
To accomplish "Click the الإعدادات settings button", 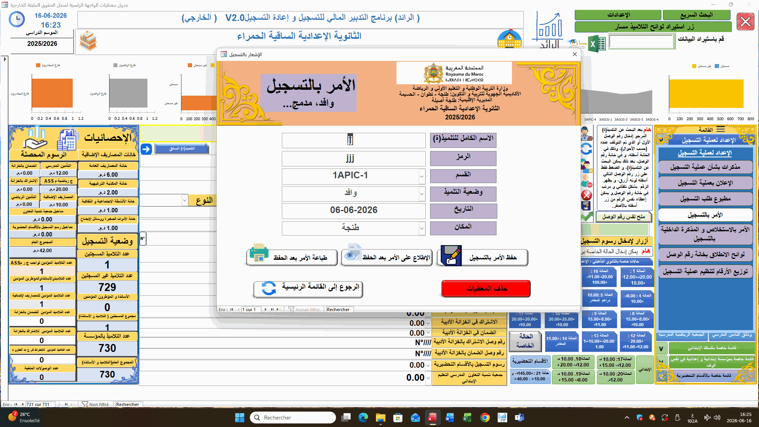I will tap(618, 15).
